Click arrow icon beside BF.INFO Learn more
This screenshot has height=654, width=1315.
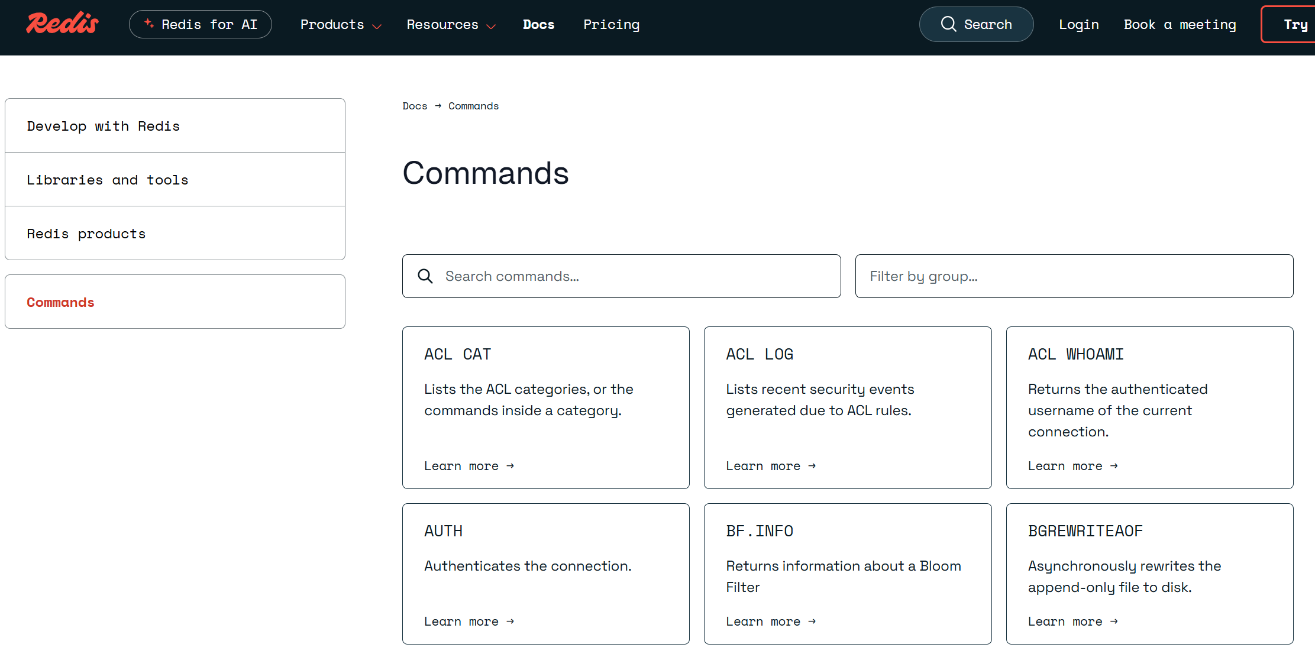tap(812, 621)
